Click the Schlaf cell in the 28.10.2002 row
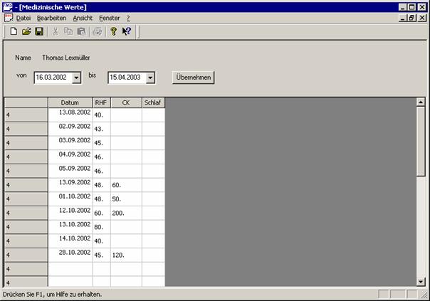This screenshot has height=301, width=430. (153, 255)
